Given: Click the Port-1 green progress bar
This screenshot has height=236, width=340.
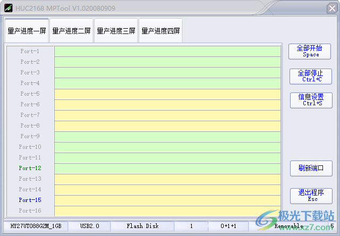Looking at the screenshot, I should (x=167, y=51).
